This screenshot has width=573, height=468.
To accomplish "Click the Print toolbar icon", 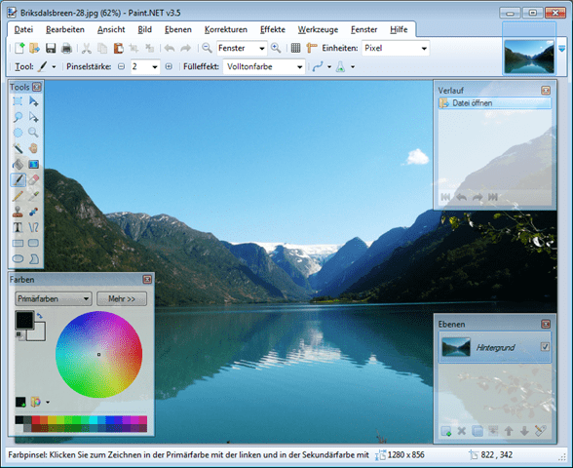I will tap(66, 49).
